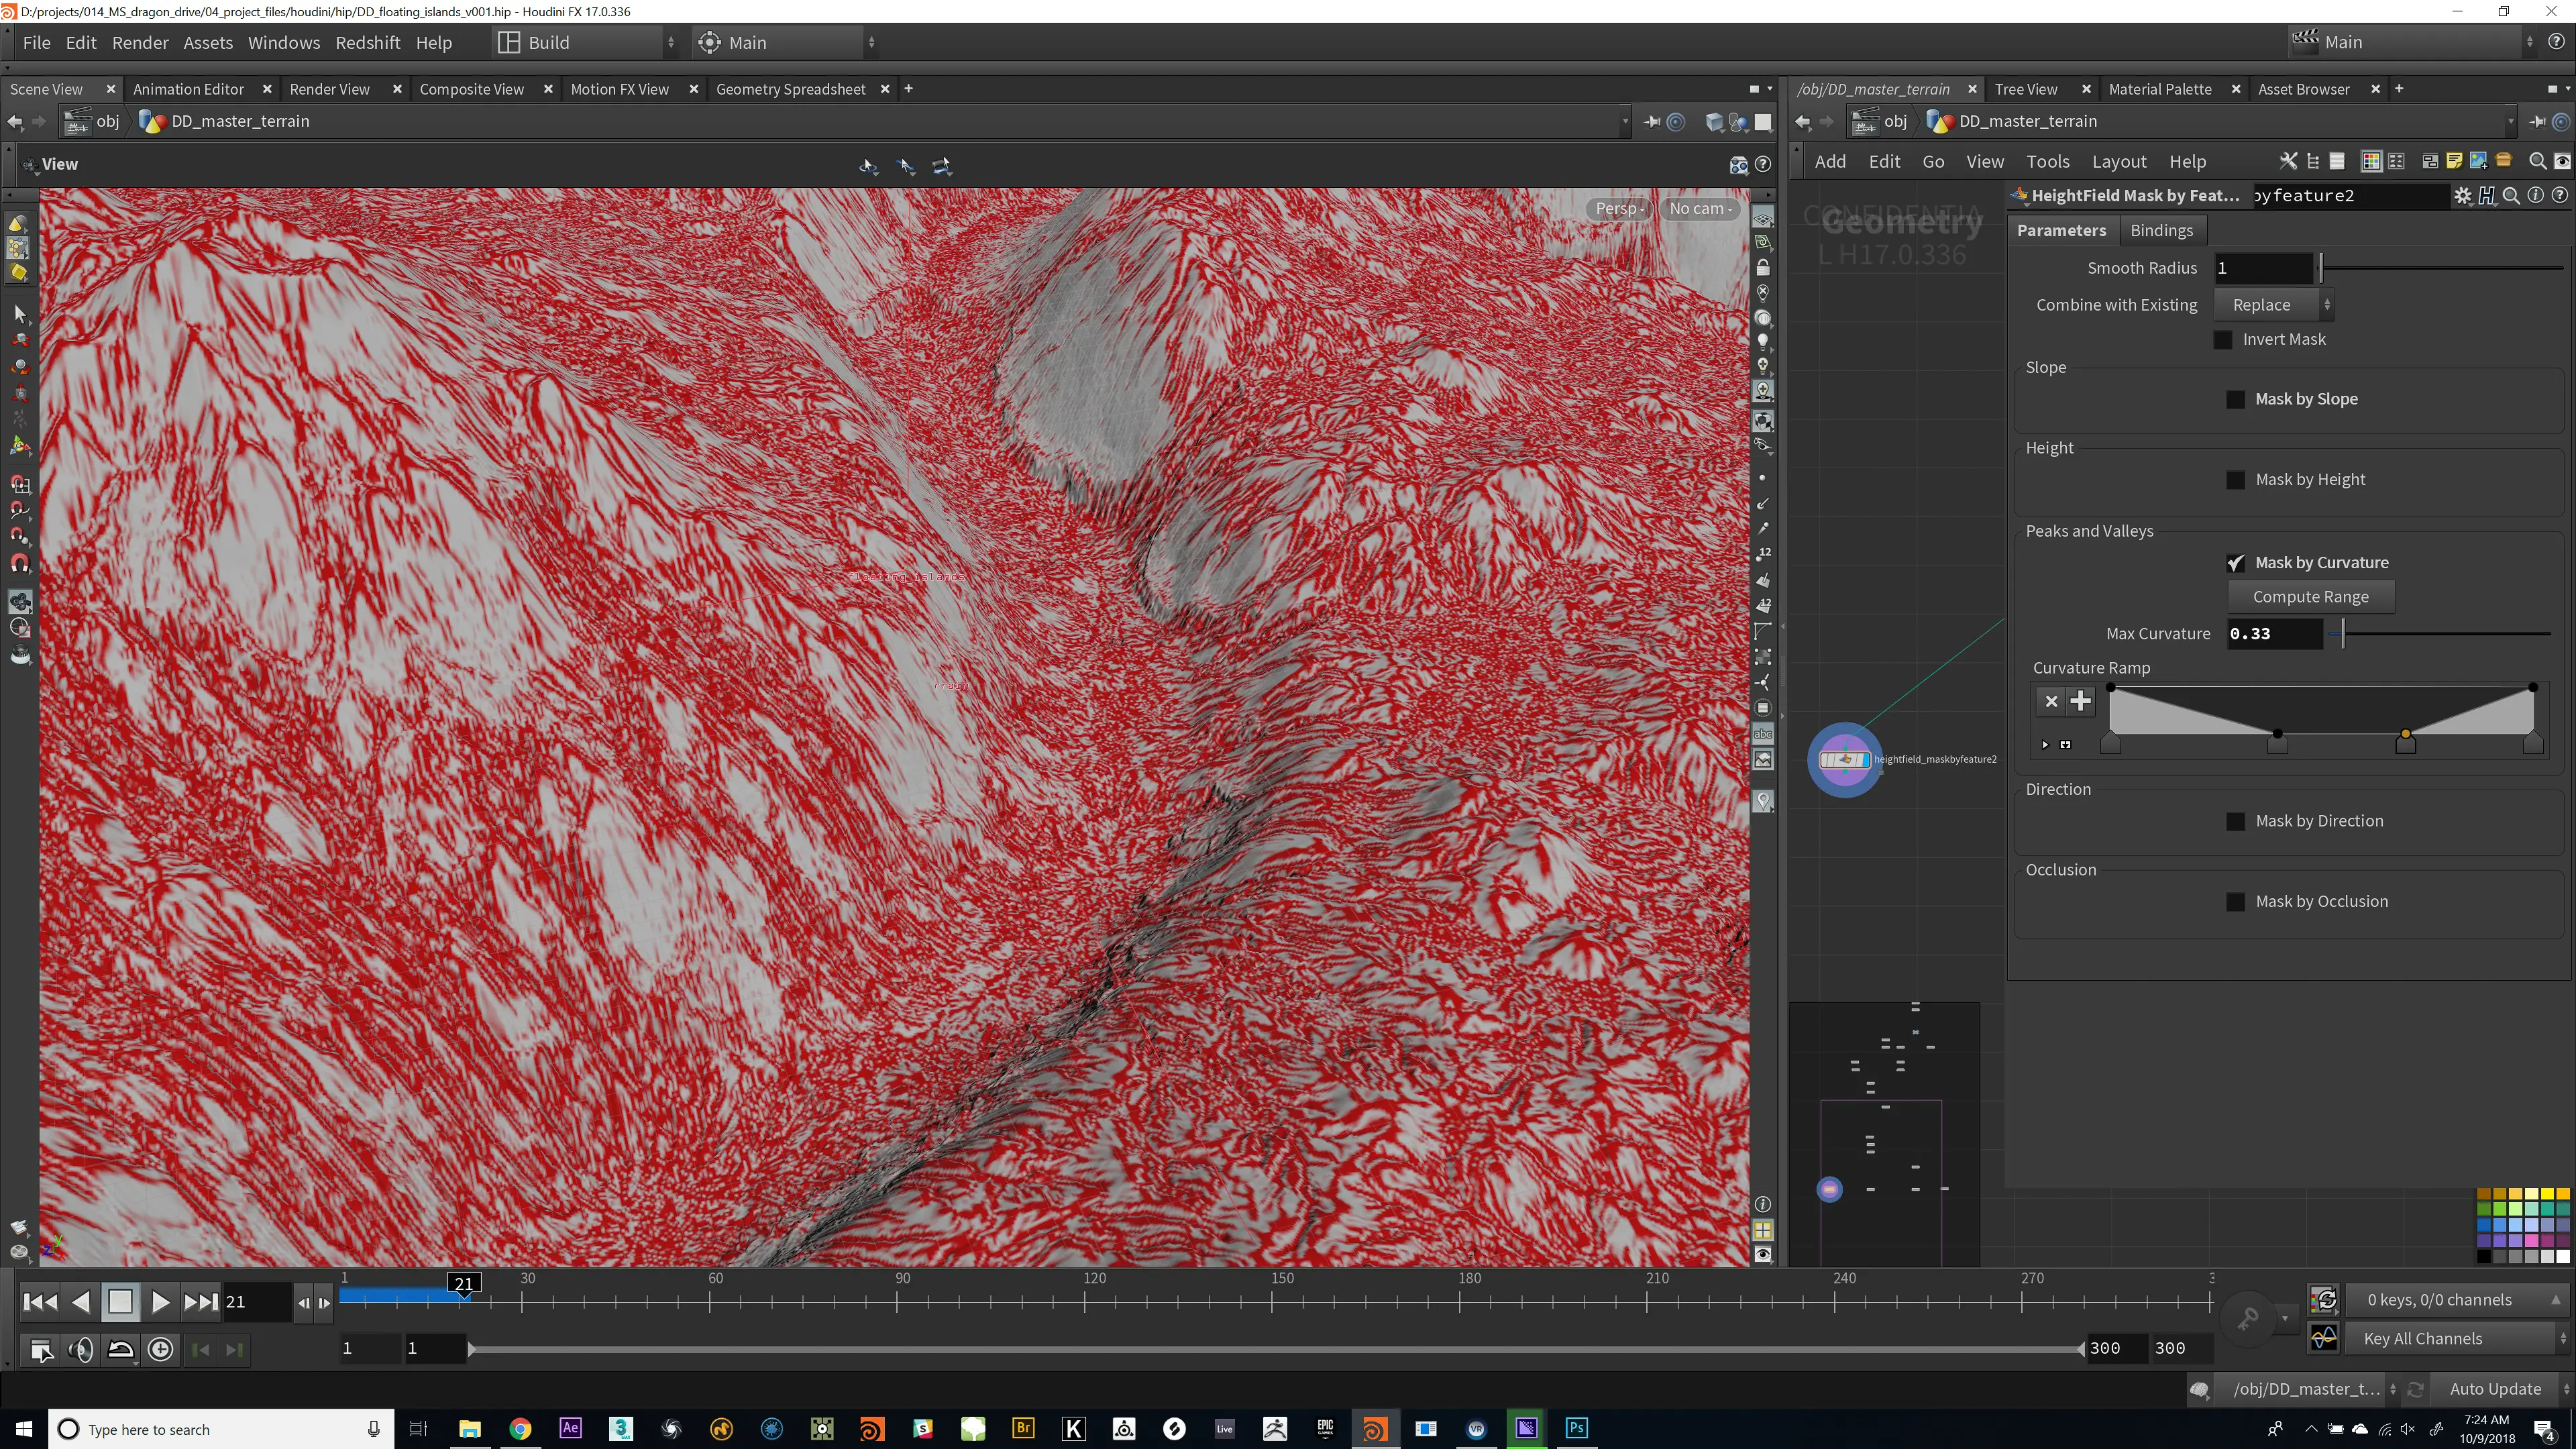Open the top right Main take dropdown
The height and width of the screenshot is (1449, 2576).
click(2412, 42)
